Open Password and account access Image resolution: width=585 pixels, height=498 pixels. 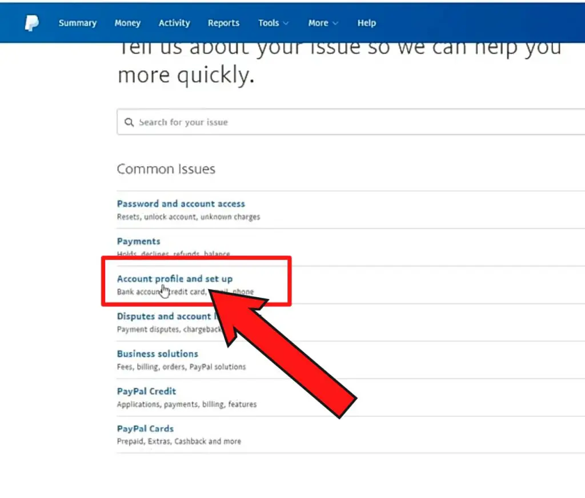point(181,204)
